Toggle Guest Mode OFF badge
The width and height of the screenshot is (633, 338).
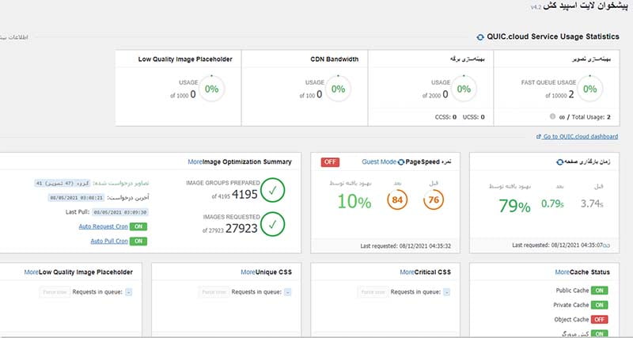click(330, 162)
